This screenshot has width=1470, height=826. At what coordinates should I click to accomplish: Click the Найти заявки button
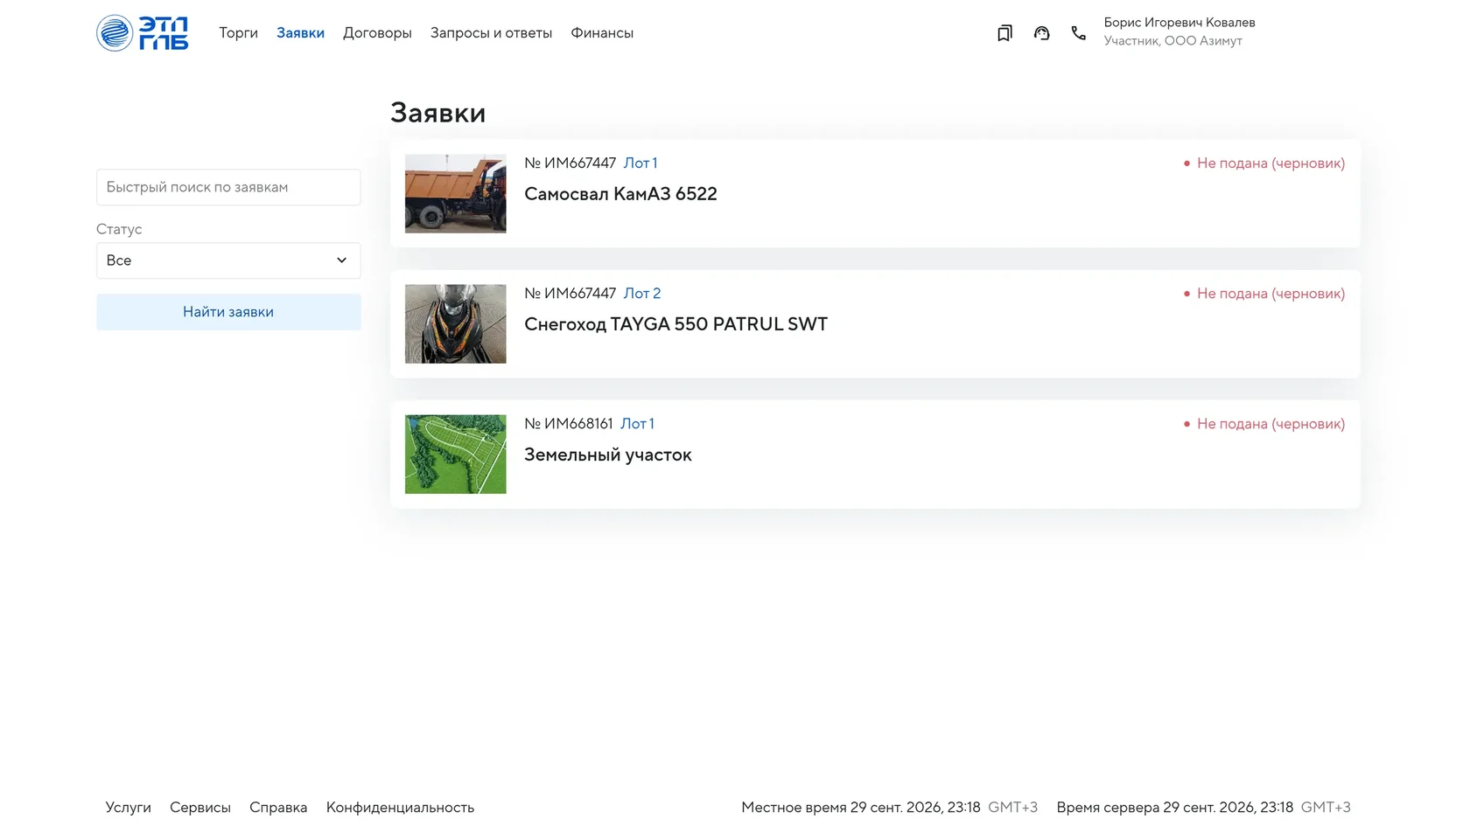pos(228,312)
